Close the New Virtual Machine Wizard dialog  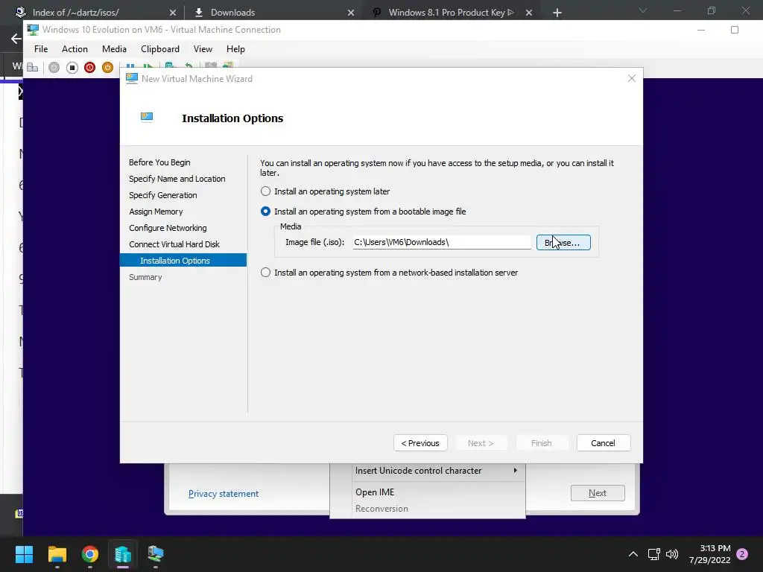tap(632, 78)
